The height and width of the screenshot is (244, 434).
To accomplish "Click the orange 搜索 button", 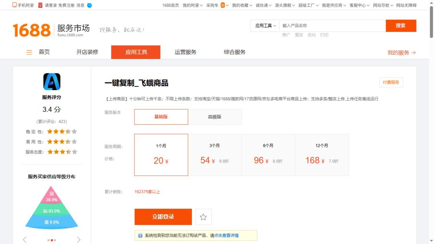I will click(401, 26).
